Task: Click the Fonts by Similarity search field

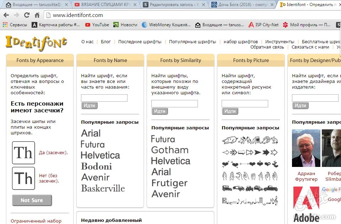Action: (x=174, y=103)
